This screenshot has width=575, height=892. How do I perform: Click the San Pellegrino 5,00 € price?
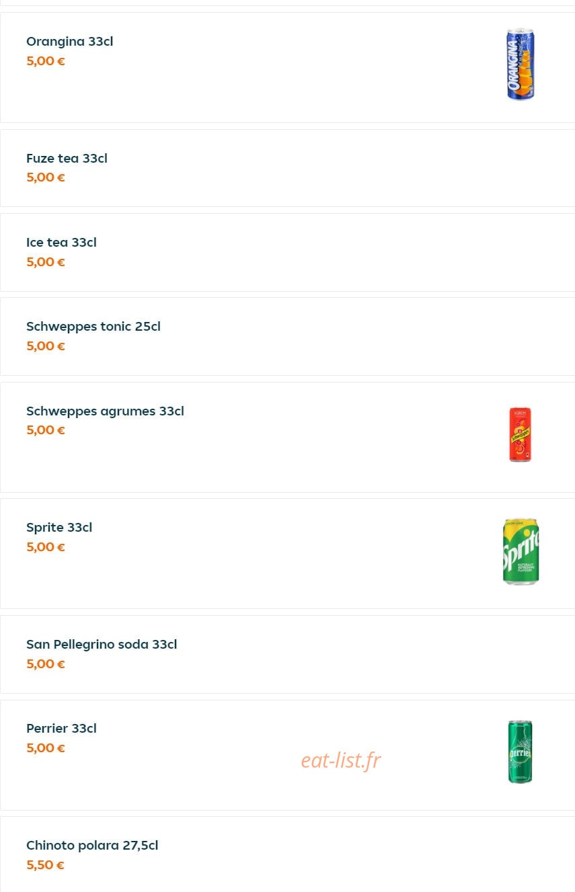pyautogui.click(x=46, y=664)
